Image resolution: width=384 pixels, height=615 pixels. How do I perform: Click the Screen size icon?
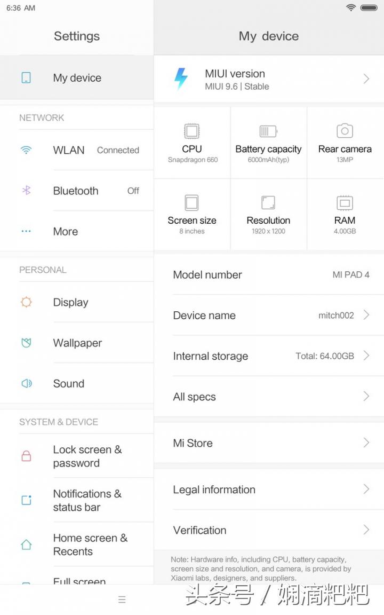(x=191, y=203)
